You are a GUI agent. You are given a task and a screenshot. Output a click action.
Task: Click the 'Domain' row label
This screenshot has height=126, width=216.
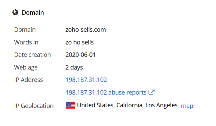25,30
